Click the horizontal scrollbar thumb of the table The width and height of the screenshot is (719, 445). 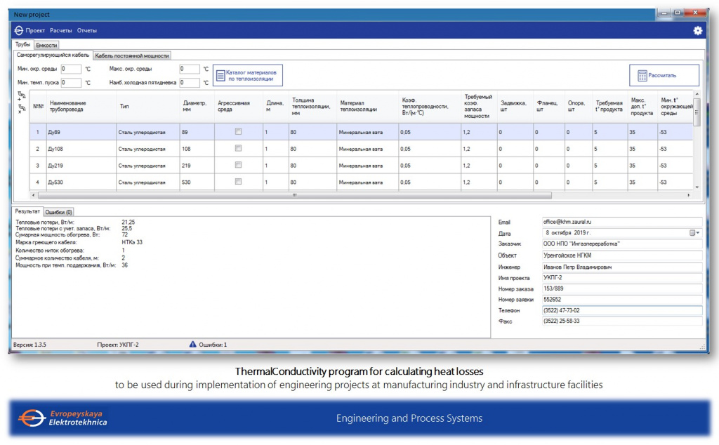pyautogui.click(x=294, y=195)
